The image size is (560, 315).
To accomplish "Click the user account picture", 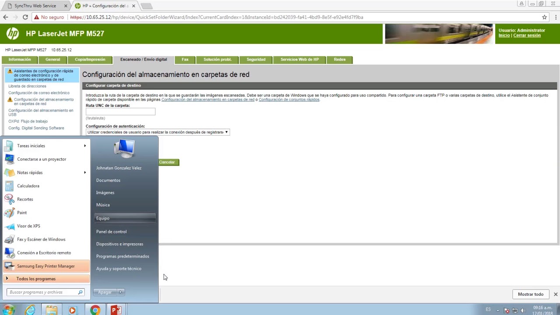I will 124,148.
